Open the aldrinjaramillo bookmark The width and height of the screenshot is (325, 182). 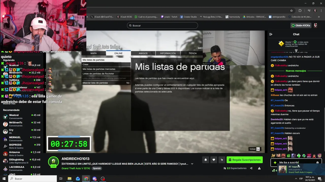click(277, 17)
